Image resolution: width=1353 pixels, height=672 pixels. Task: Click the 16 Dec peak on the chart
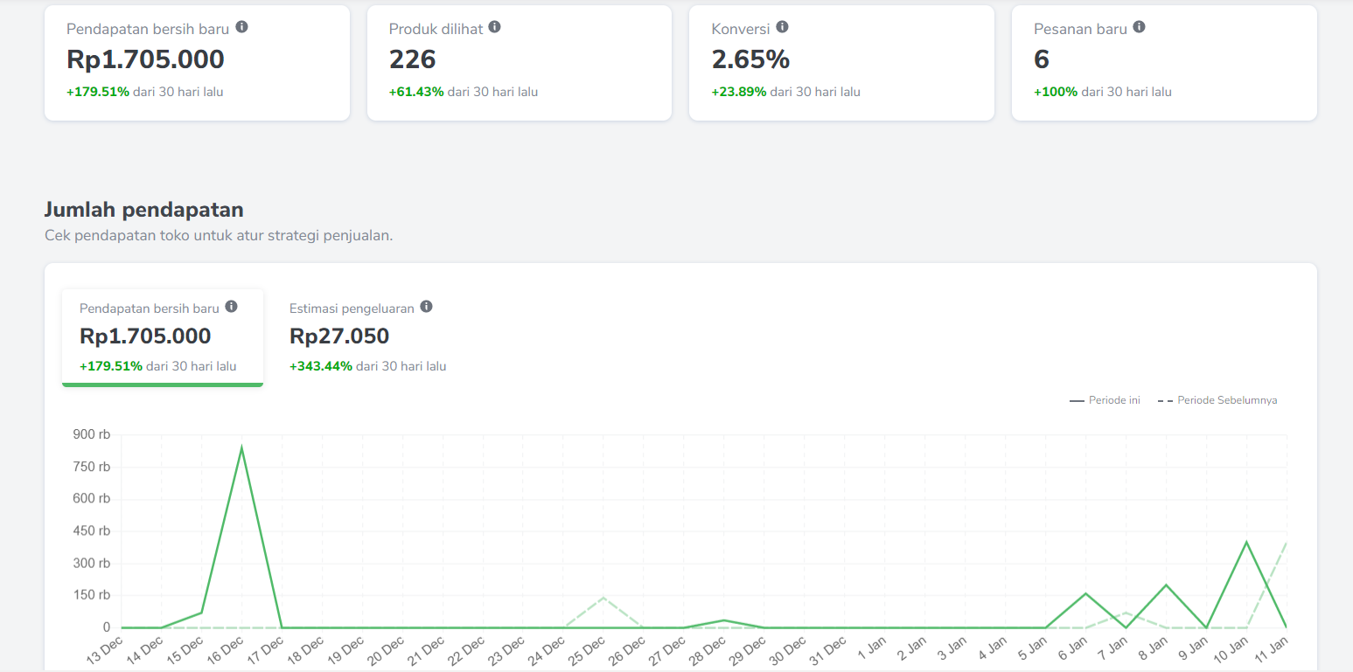241,448
